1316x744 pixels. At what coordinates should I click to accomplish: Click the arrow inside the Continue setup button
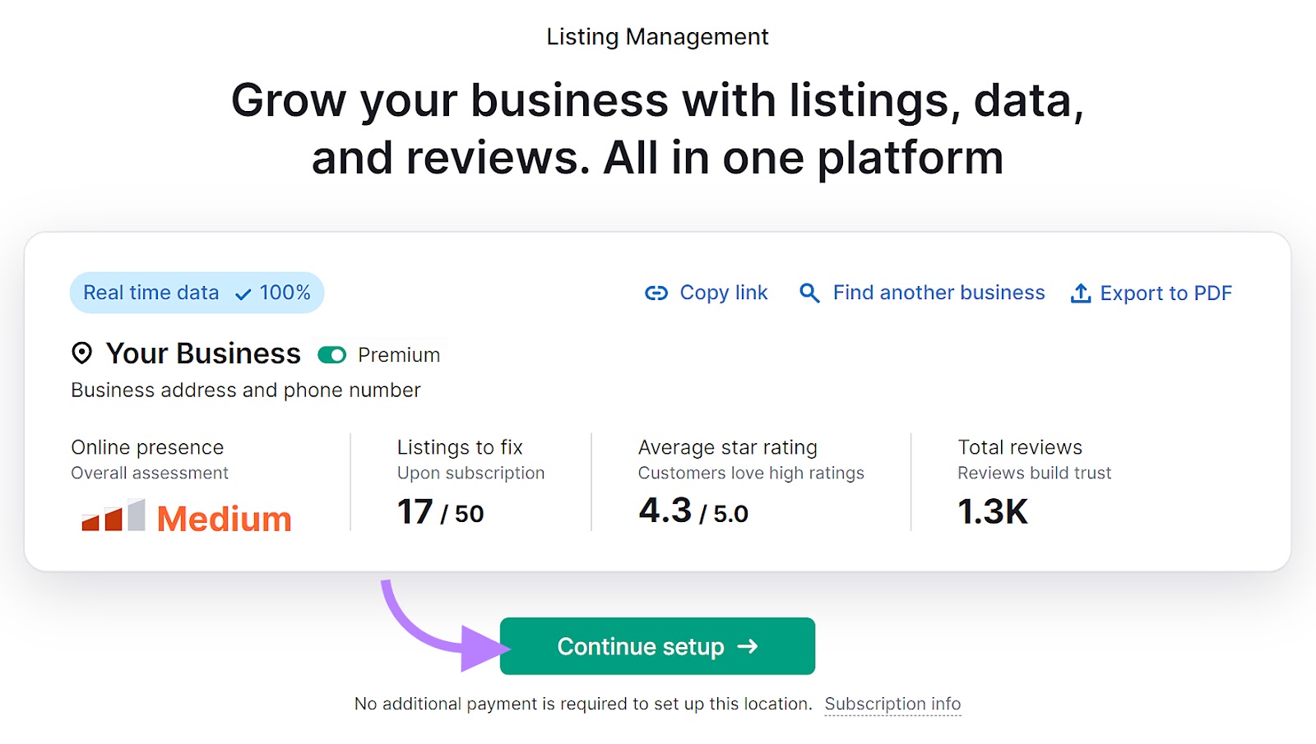[x=748, y=647]
